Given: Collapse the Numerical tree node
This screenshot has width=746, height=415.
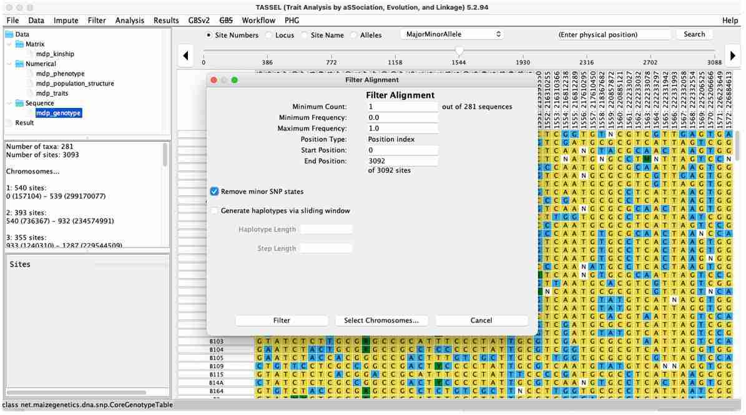Looking at the screenshot, I should [x=9, y=64].
